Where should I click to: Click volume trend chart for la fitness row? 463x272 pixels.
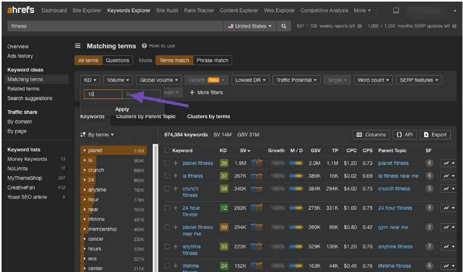[x=257, y=176]
